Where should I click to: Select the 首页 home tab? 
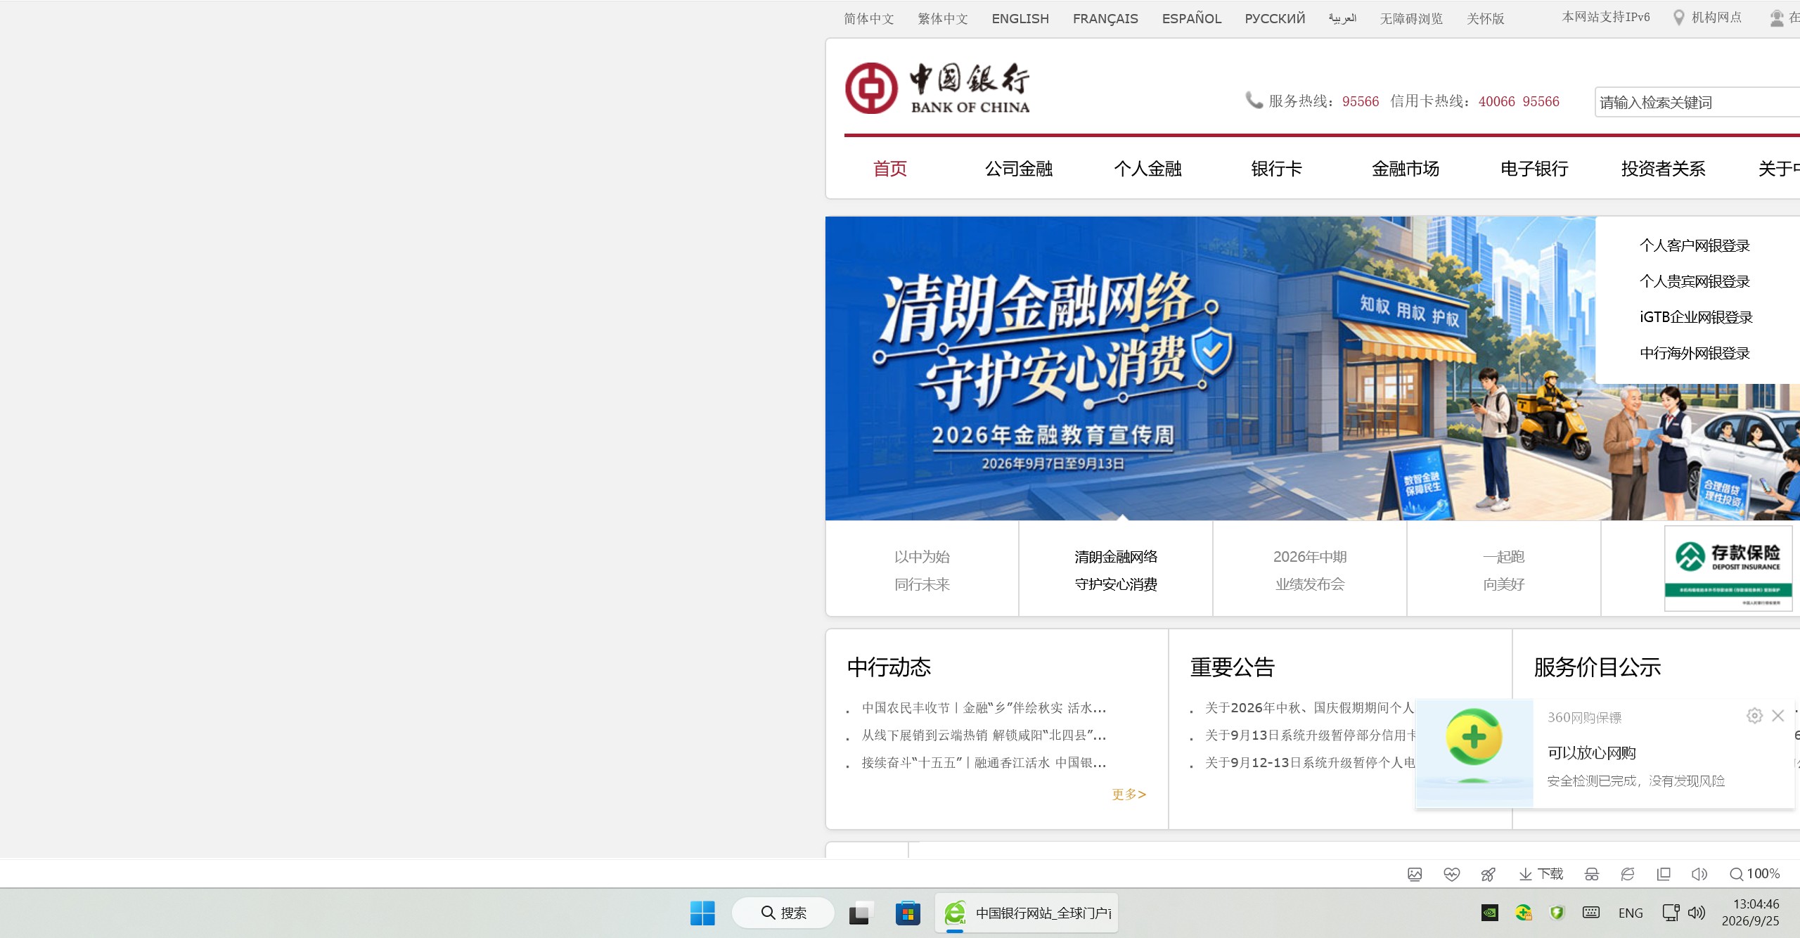click(x=890, y=169)
